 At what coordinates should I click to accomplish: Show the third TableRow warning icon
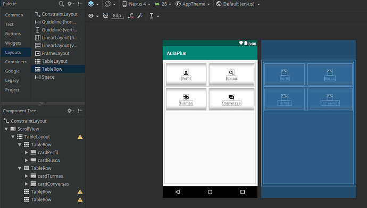click(x=80, y=192)
